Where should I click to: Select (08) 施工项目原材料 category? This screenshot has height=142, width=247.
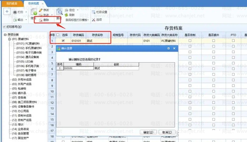(x=24, y=102)
